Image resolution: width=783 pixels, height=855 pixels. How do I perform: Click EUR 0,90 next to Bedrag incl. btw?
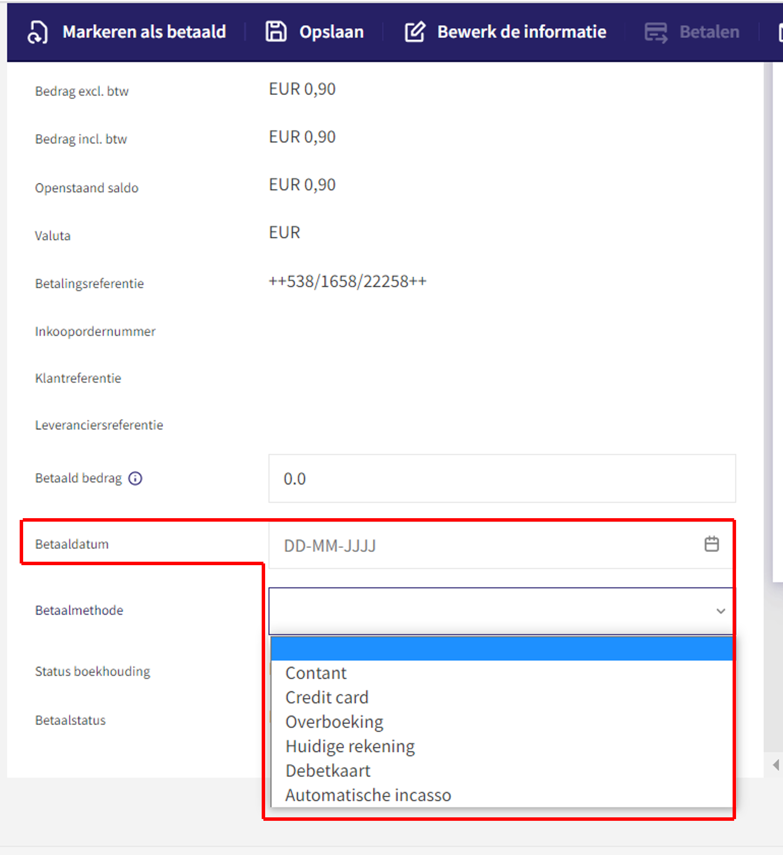click(x=302, y=137)
